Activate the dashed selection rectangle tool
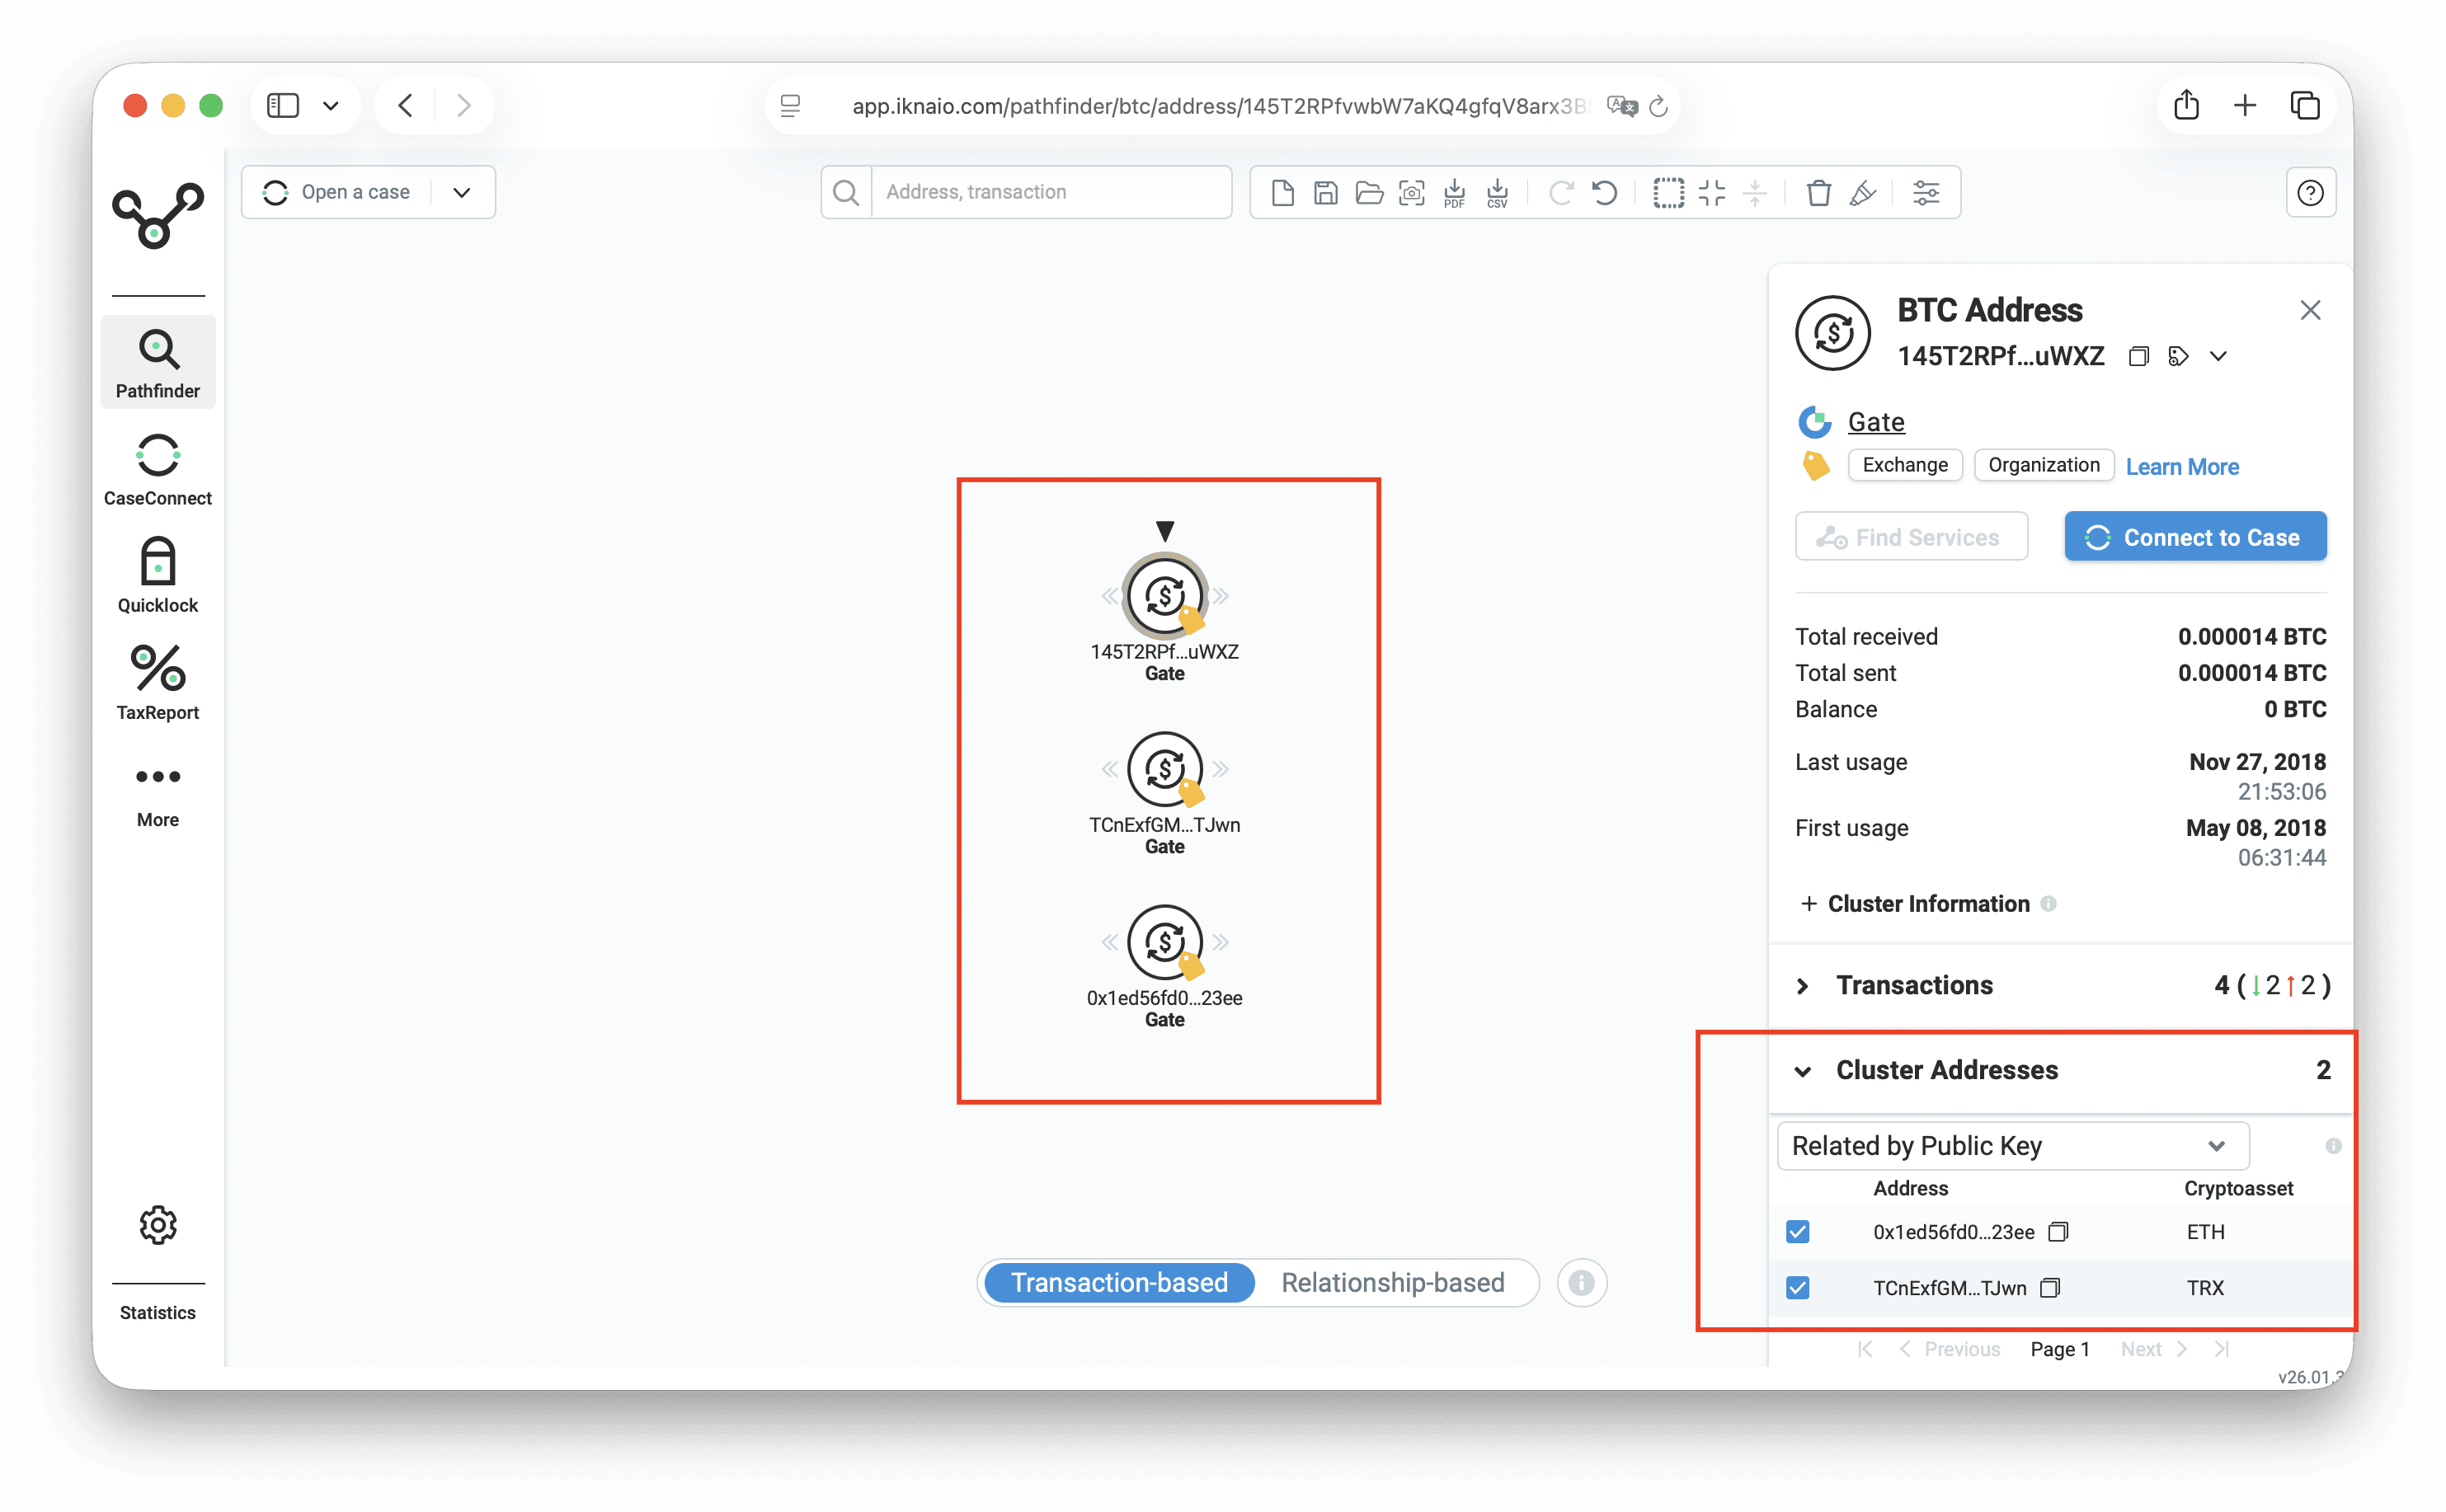2446x1512 pixels. coord(1668,192)
